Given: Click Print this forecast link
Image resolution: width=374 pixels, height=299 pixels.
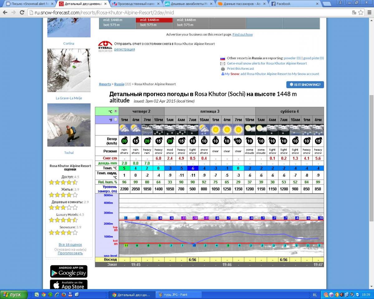Looking at the screenshot, I should [240, 69].
